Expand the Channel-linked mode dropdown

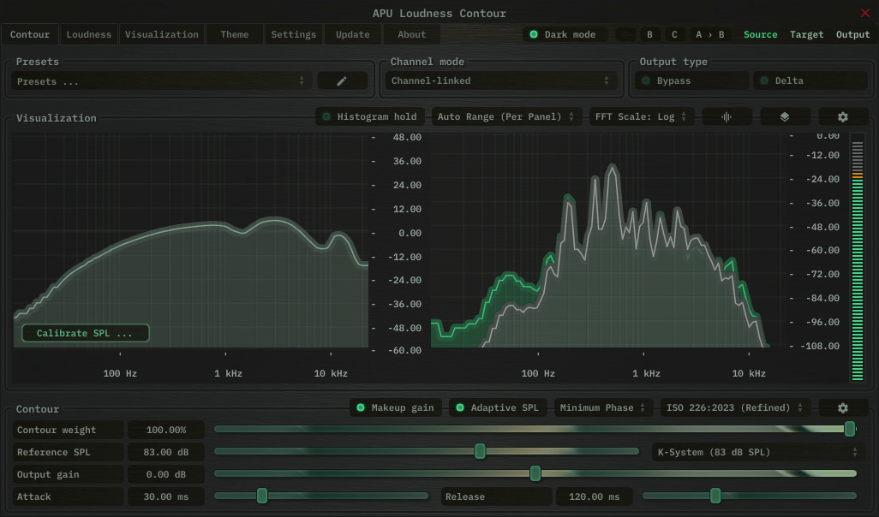point(499,80)
